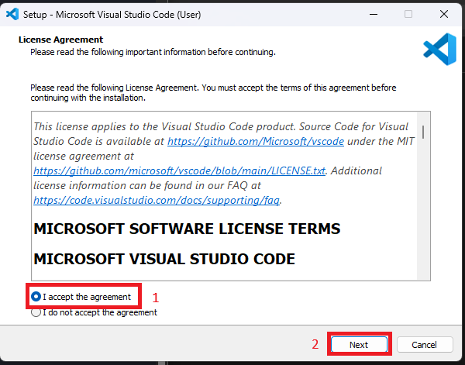Screen dimensions: 465x365
Task: Click the 'MICROSOFT VISUAL STUDIO CODE' heading
Action: click(164, 259)
